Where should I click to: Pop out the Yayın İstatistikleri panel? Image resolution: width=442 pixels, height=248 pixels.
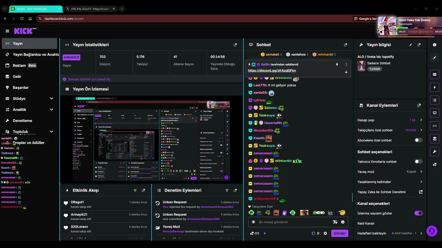[x=235, y=45]
